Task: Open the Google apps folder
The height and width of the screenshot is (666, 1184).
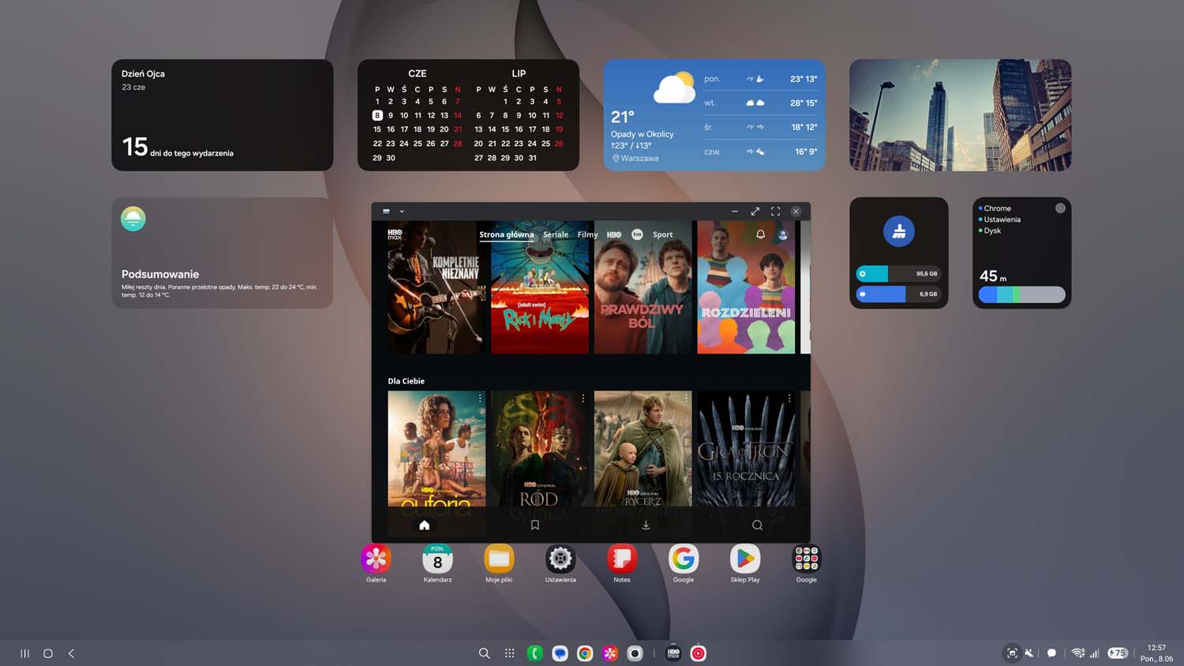Action: pos(807,559)
